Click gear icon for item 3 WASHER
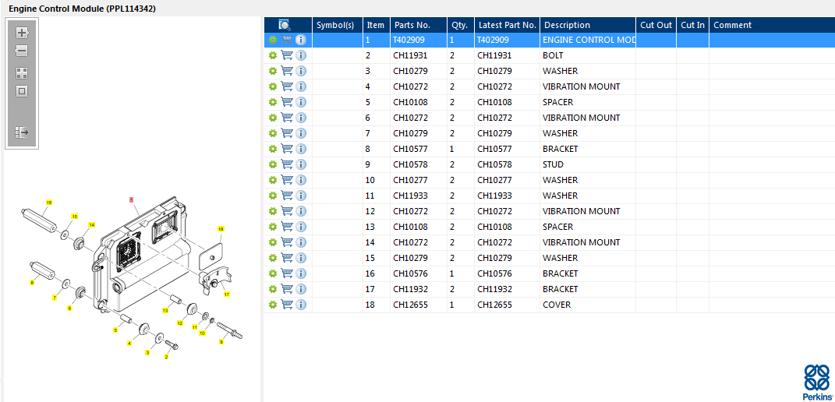835x402 pixels. tap(273, 71)
